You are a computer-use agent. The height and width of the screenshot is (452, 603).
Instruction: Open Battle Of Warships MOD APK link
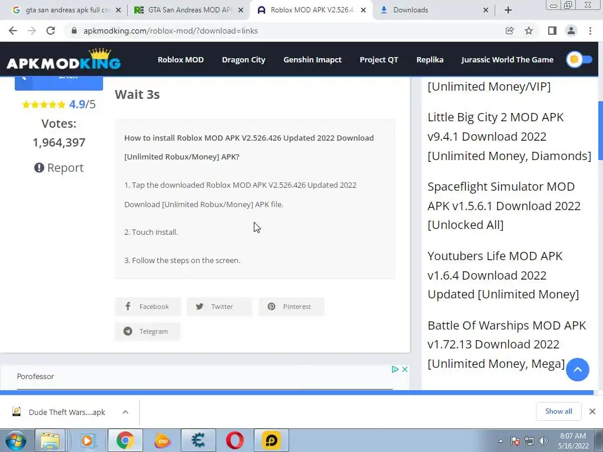(x=507, y=344)
